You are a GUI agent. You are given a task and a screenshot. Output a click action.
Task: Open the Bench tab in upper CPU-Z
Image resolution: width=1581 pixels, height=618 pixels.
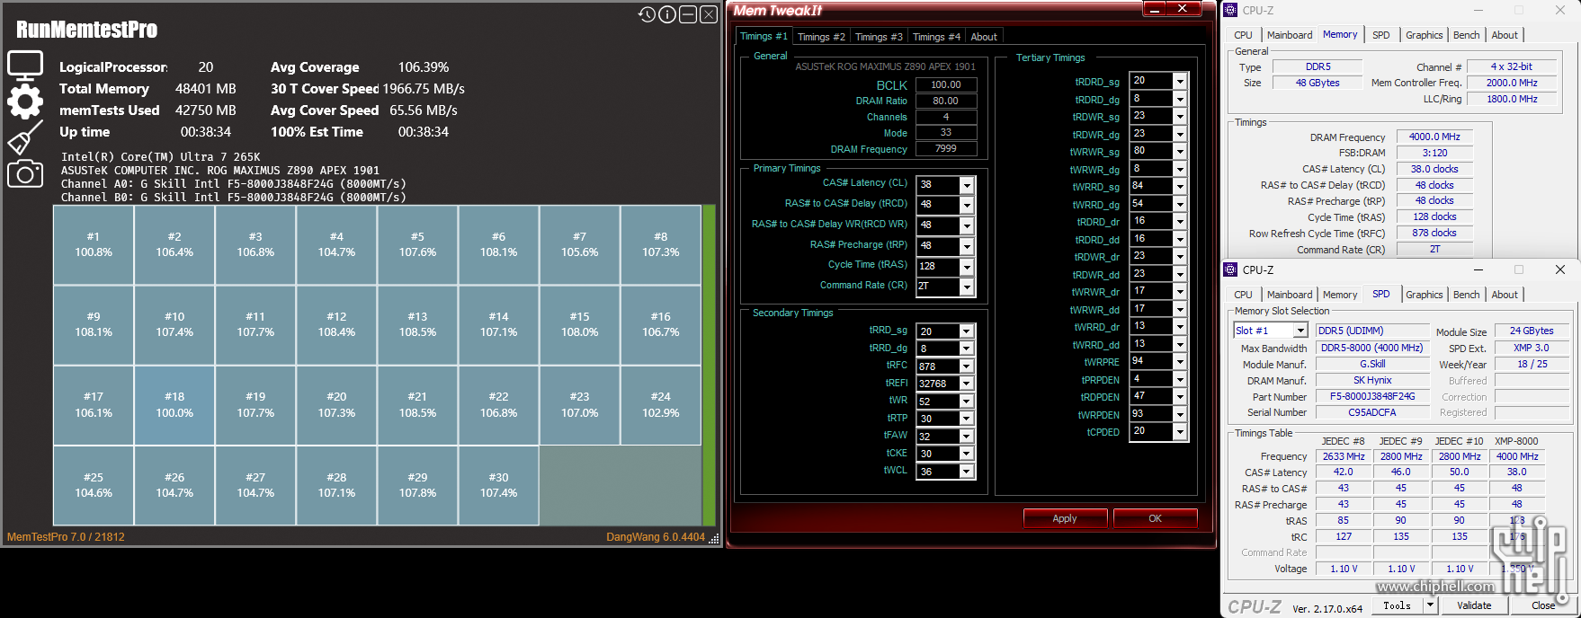click(x=1466, y=35)
